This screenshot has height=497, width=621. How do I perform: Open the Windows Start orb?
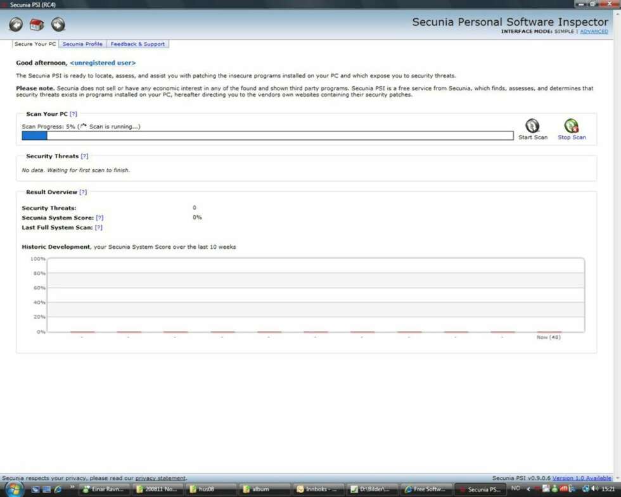[x=14, y=489]
